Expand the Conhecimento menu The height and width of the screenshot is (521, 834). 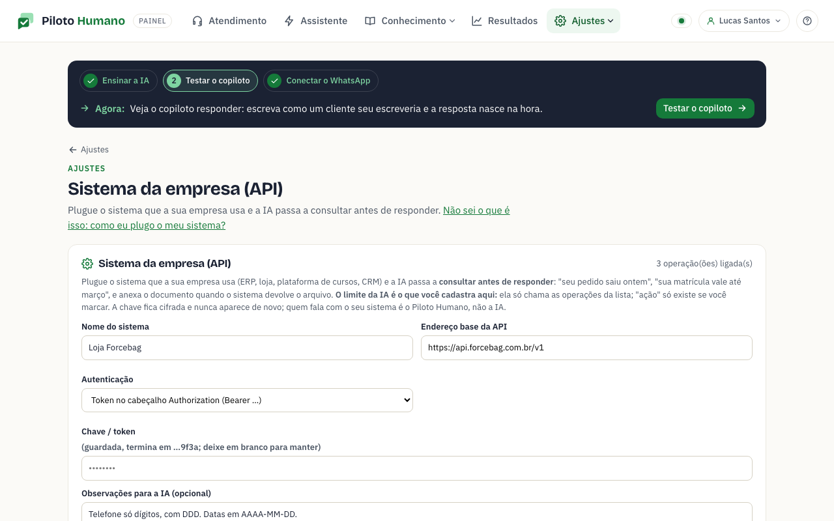pyautogui.click(x=410, y=21)
